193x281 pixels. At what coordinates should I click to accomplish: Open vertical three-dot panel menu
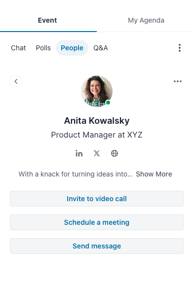[x=180, y=48]
